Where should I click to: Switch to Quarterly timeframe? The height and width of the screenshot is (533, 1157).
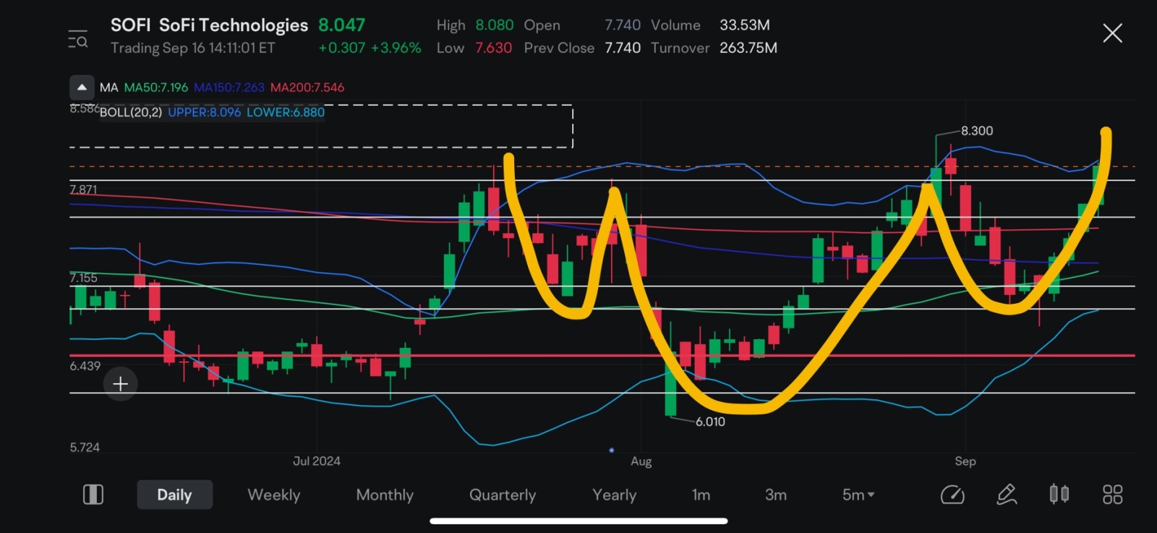503,495
